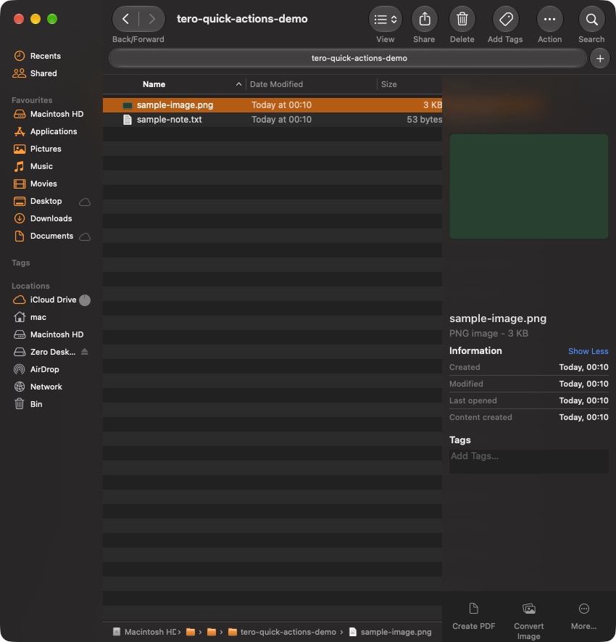Click Show Less in Information section

click(588, 351)
